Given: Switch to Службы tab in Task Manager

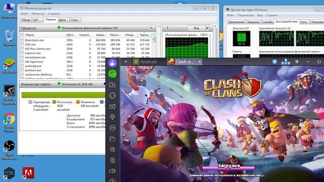Looking at the screenshot, I should point(268,22).
